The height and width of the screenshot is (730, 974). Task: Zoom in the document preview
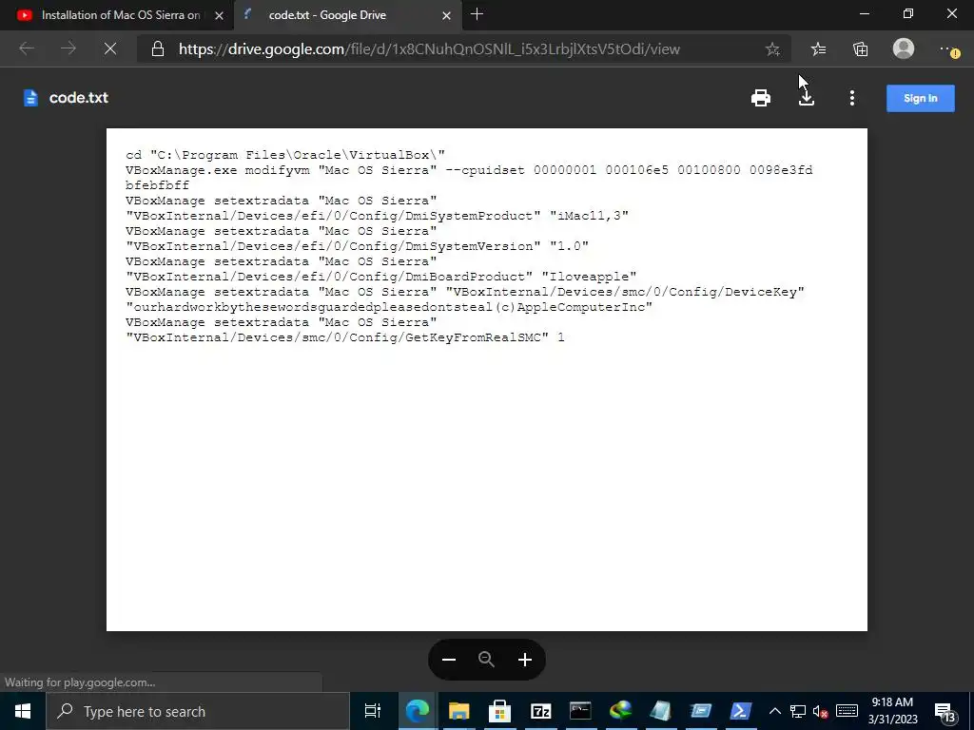coord(525,660)
